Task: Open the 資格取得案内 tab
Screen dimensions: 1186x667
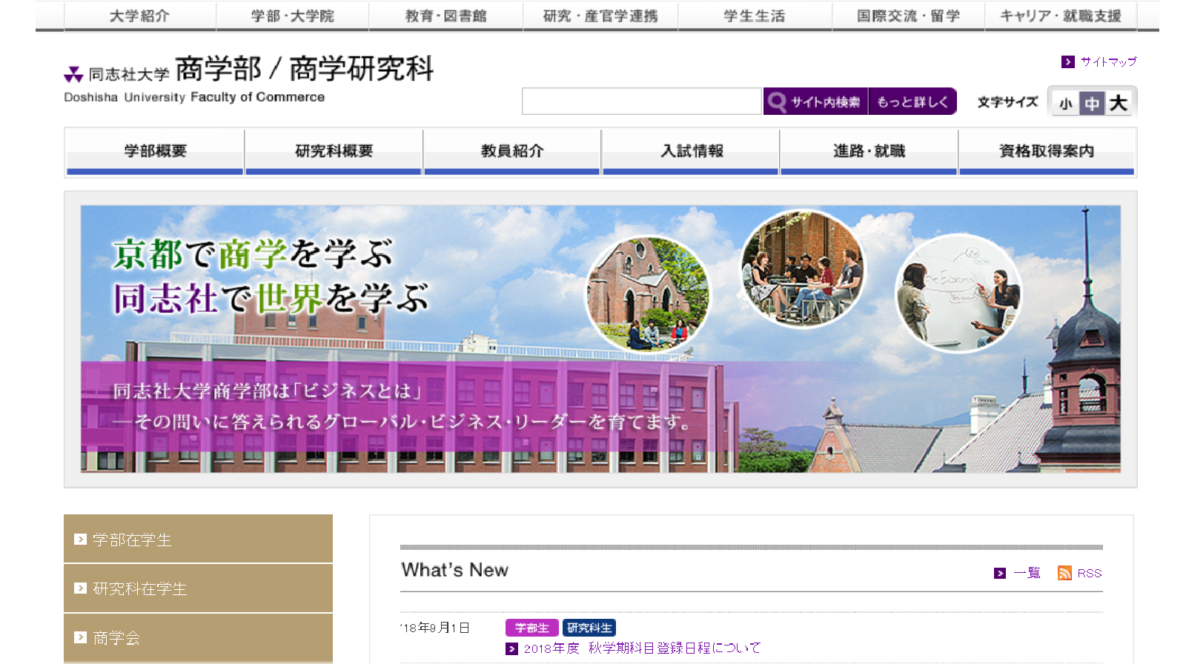Action: click(1047, 152)
